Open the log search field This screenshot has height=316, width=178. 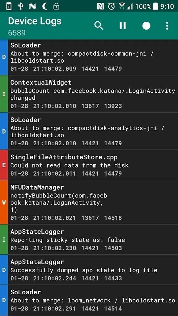[99, 26]
